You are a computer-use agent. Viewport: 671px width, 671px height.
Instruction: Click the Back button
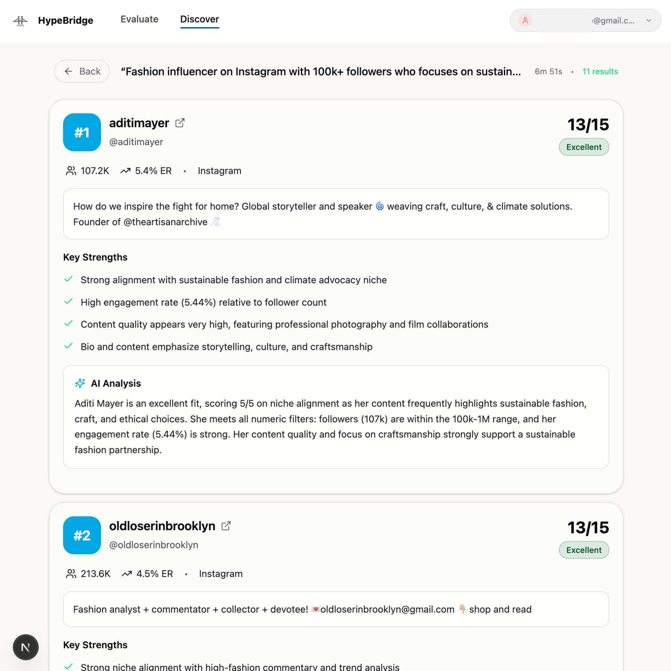[x=82, y=71]
